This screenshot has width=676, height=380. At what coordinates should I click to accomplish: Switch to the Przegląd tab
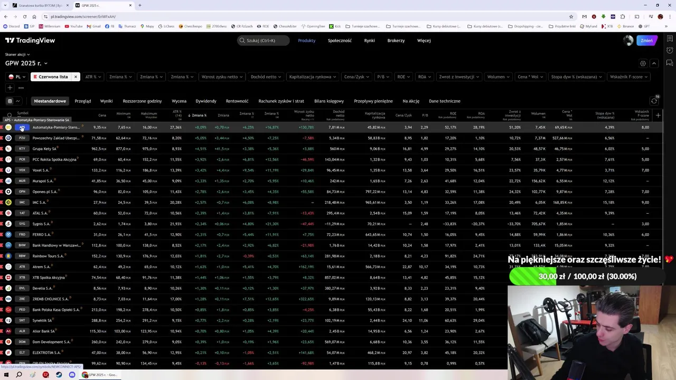click(x=82, y=101)
